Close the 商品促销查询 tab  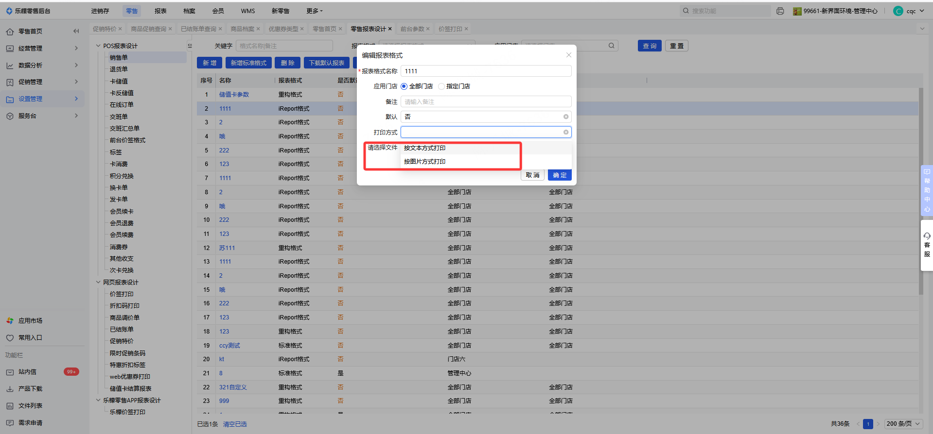pos(170,29)
